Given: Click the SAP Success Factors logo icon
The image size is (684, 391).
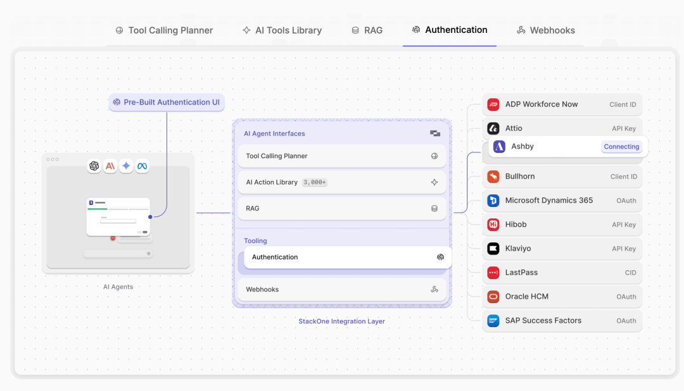Looking at the screenshot, I should (x=493, y=320).
